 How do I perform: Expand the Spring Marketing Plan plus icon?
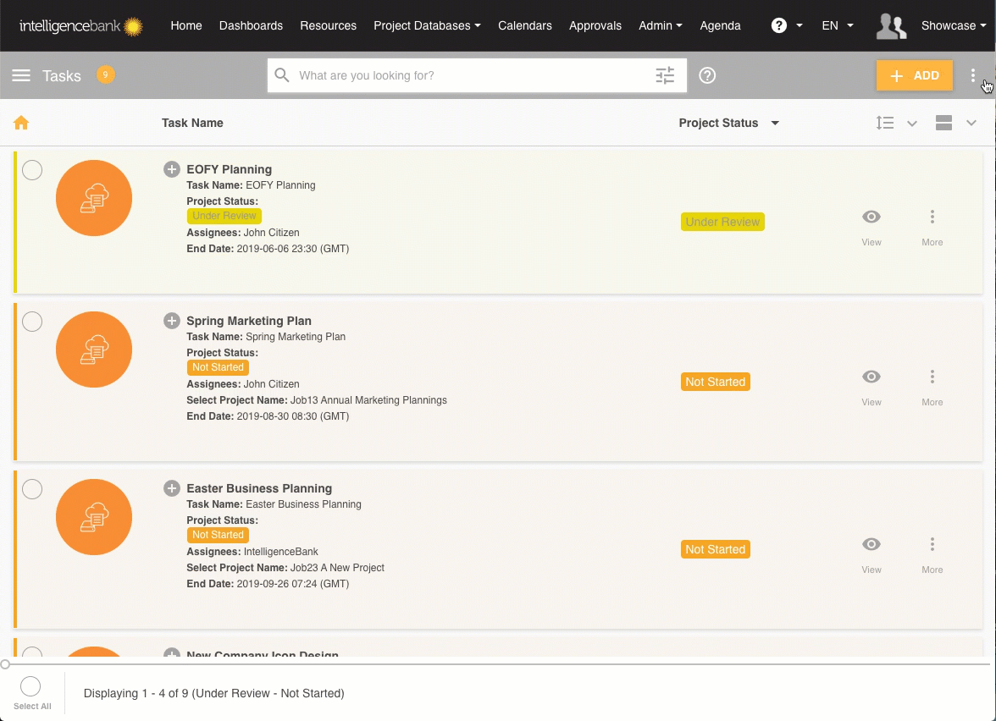pos(171,321)
